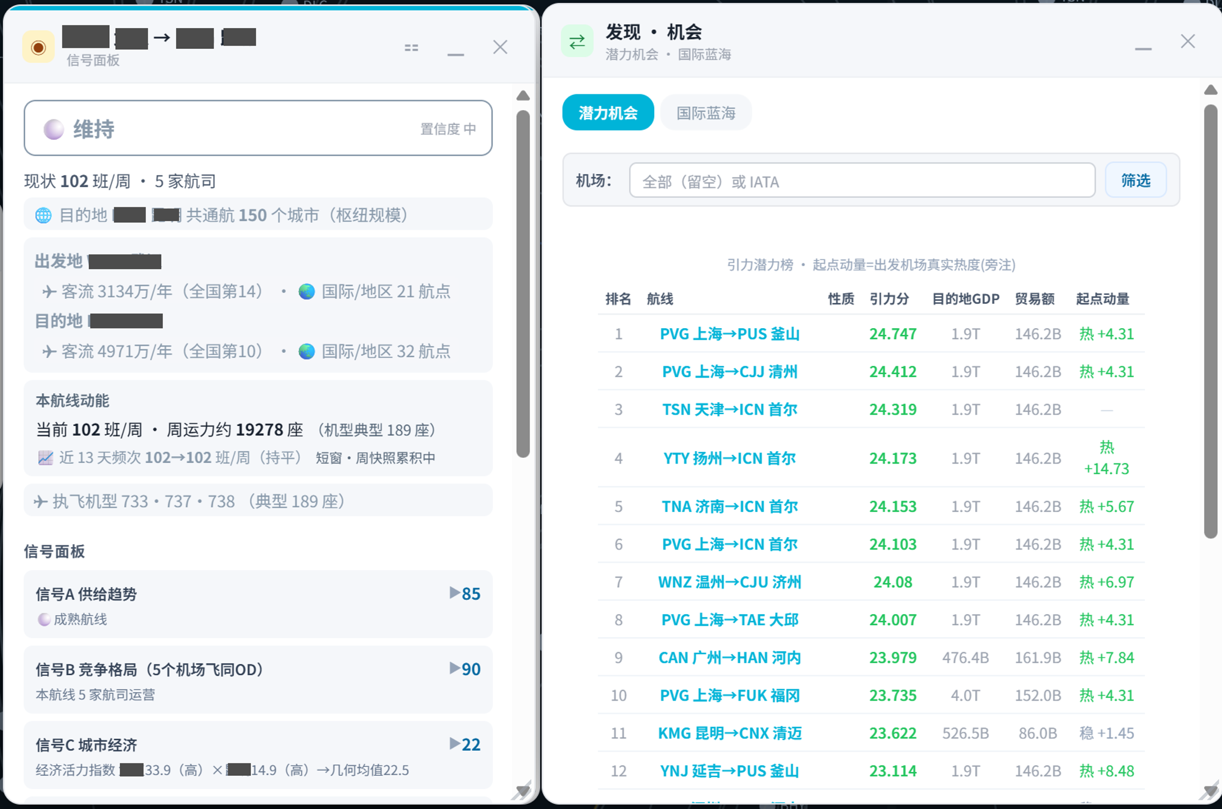
Task: Open route KMG 昆明→CNX 清迈
Action: 729,733
